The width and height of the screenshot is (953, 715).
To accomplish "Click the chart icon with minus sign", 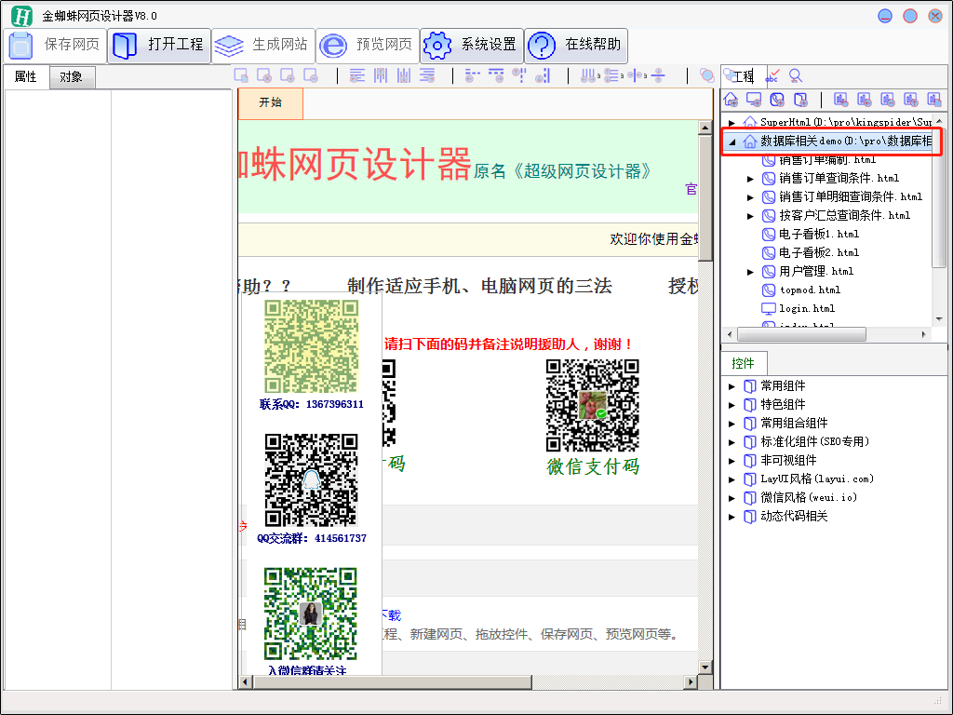I will click(x=888, y=99).
